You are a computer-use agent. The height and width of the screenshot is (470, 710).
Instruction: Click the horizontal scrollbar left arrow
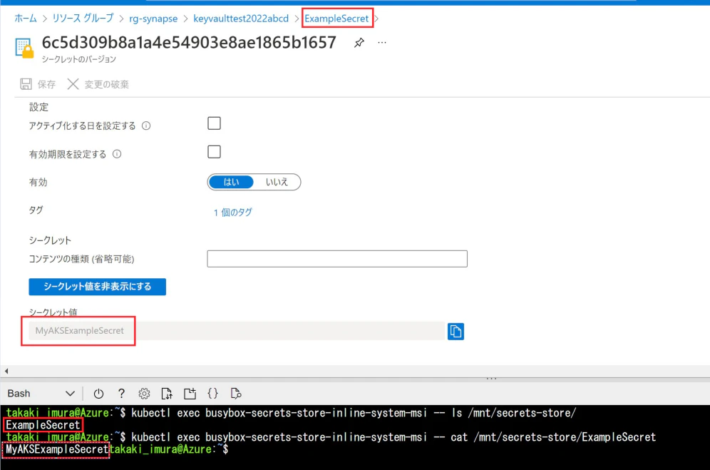(x=6, y=371)
